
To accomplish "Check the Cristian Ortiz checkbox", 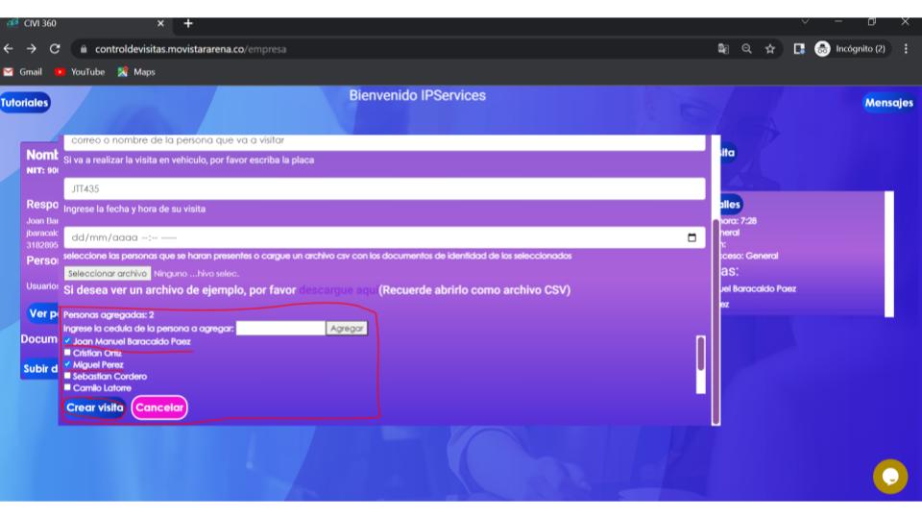I will tap(67, 353).
